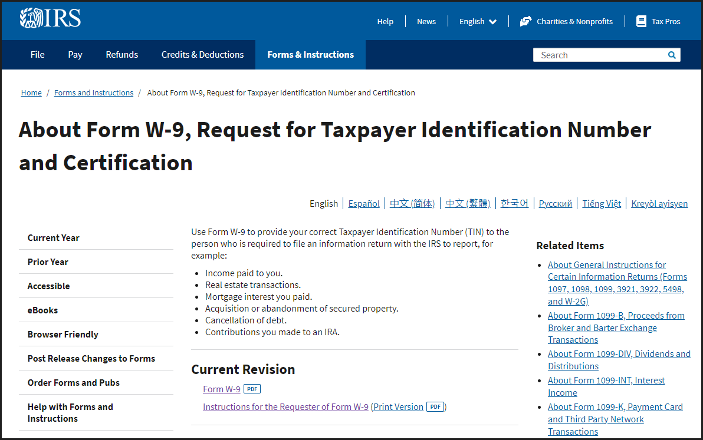Screen dimensions: 703x440
Task: Click the Charities & Nonprofits handshake icon
Action: pos(525,21)
